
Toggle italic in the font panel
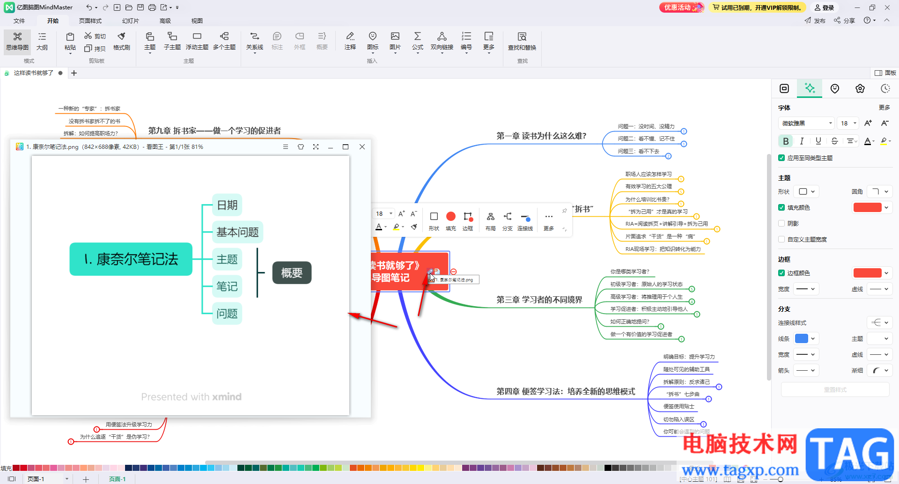tap(802, 141)
